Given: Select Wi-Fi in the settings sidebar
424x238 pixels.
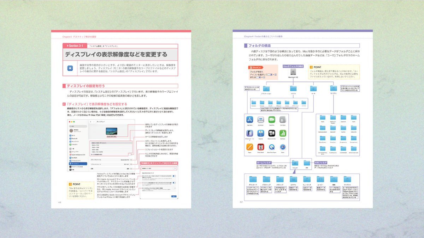Looking at the screenshot, I should coord(78,135).
